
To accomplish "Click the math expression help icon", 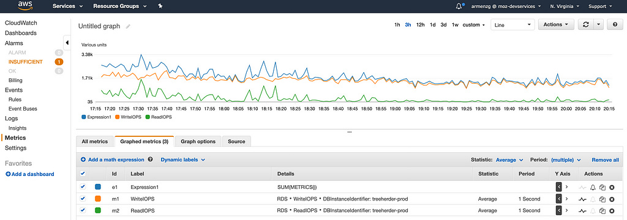I will tap(151, 159).
